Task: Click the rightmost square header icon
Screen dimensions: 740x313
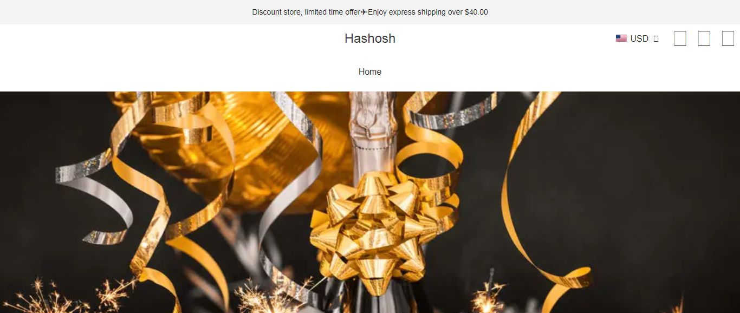Action: [728, 38]
